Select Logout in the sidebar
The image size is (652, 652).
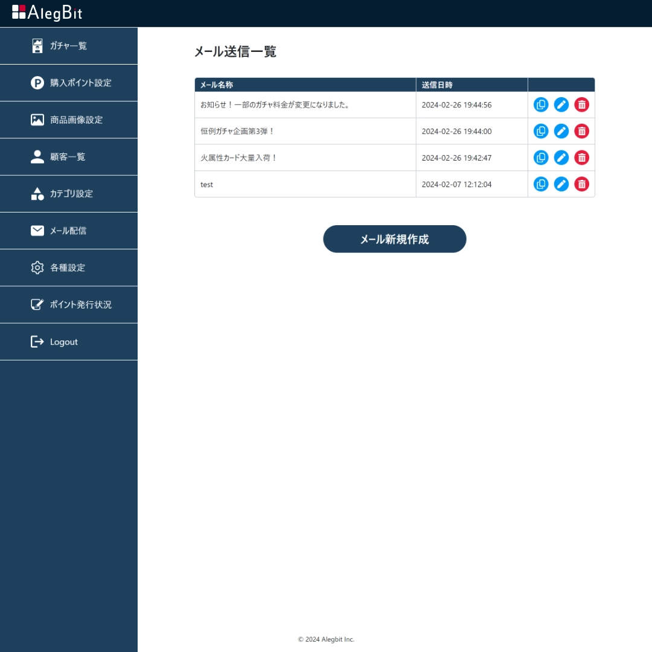[x=69, y=342]
